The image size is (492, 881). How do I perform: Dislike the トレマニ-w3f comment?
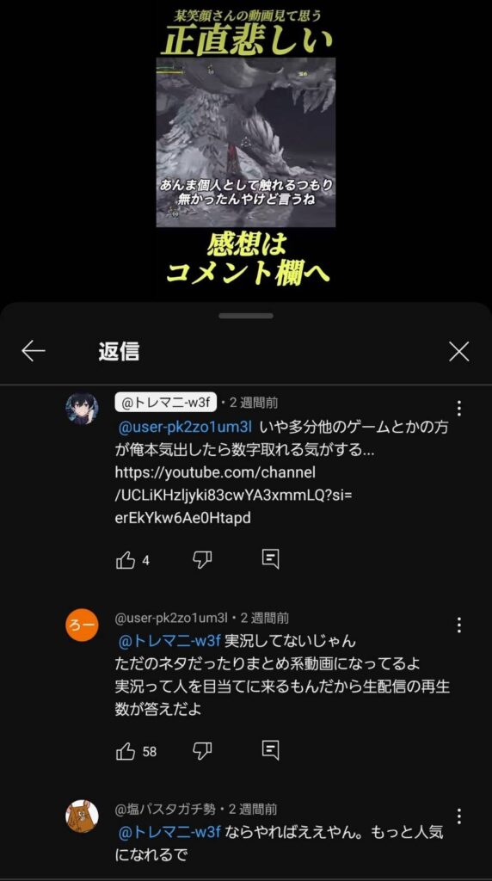click(202, 559)
